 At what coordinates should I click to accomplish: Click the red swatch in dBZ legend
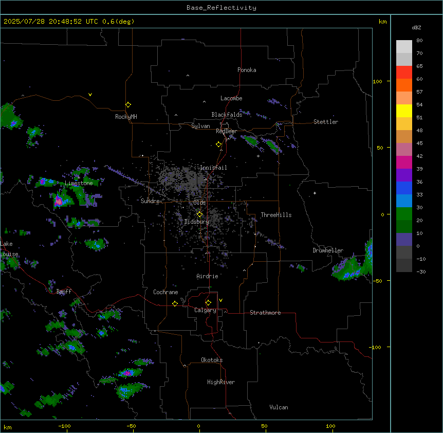(x=404, y=73)
